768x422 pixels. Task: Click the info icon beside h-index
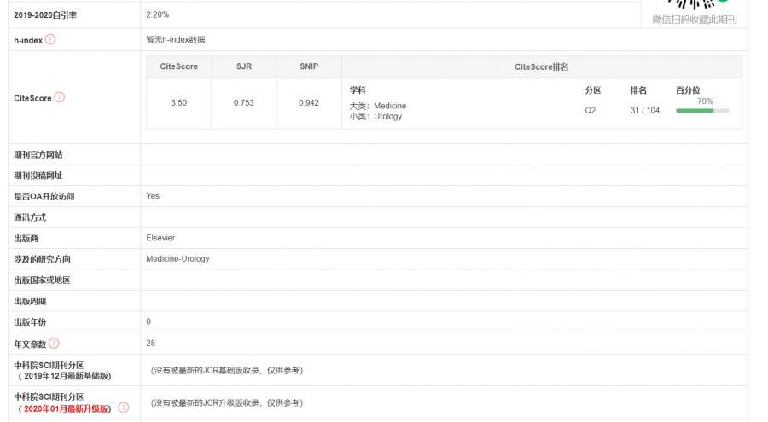[50, 39]
